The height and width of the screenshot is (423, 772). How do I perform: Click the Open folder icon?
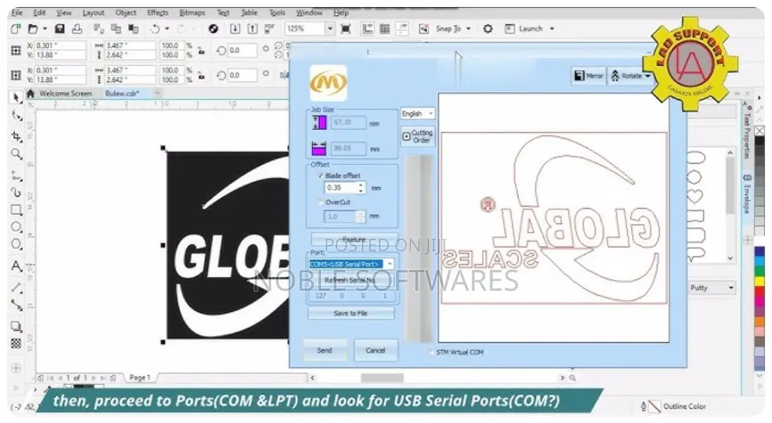pos(32,29)
